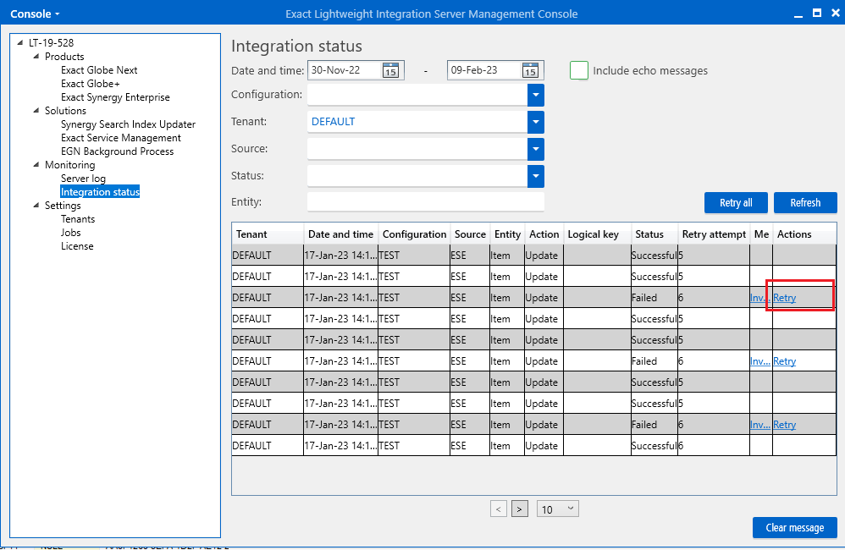Change the page size dropdown
The width and height of the screenshot is (845, 550).
[558, 509]
